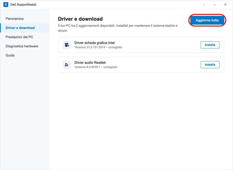Select the Driver scheda grafica Intel title
The width and height of the screenshot is (233, 170).
[x=94, y=43]
